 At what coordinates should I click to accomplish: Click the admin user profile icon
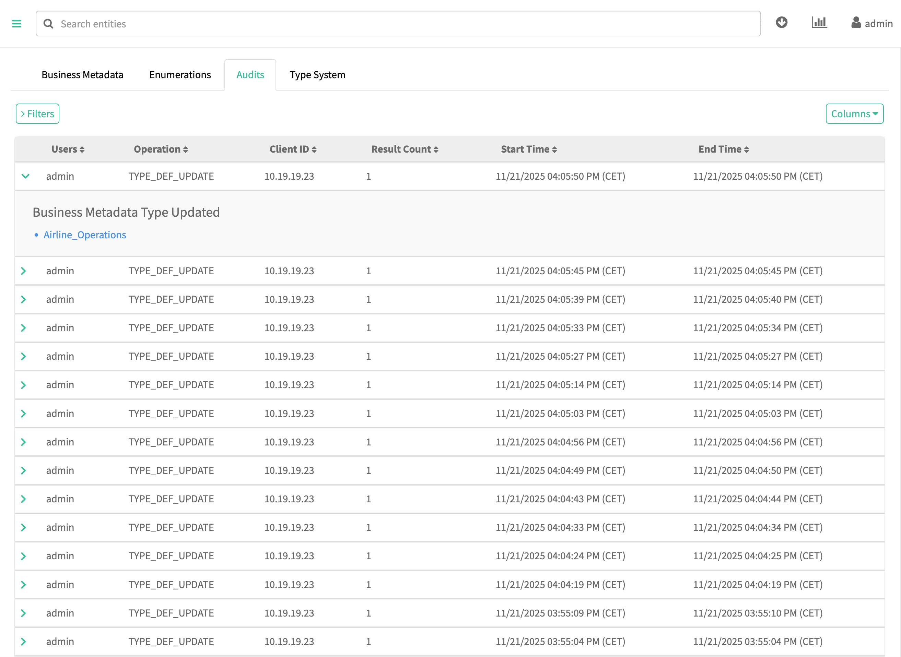pos(856,23)
